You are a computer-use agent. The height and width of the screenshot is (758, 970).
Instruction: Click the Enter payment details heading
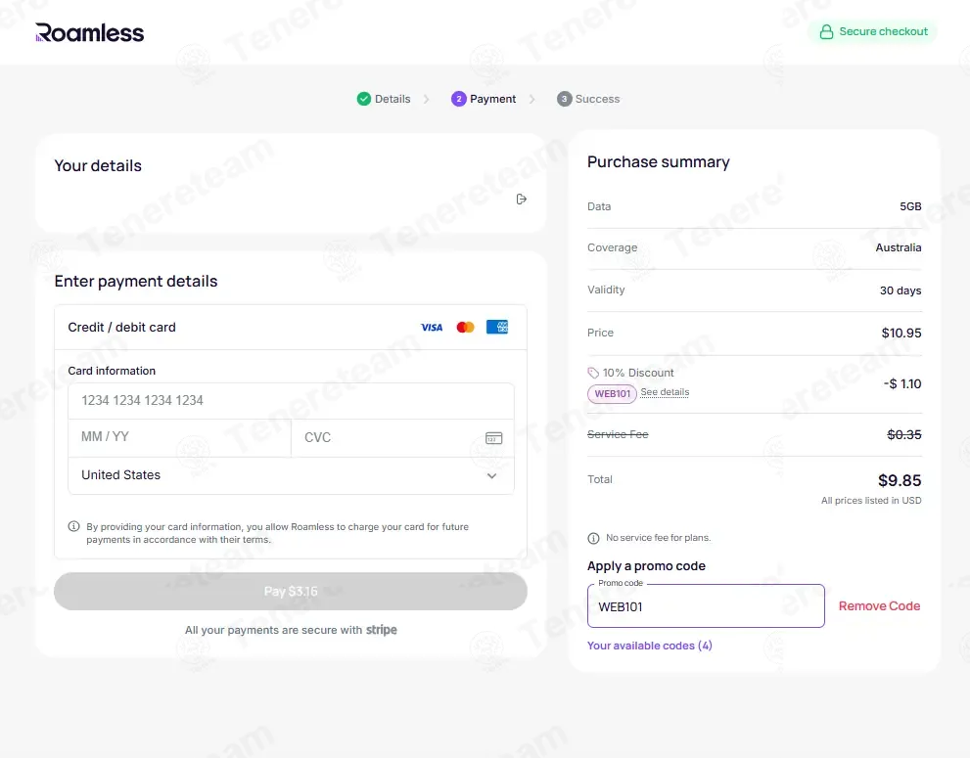tap(136, 282)
